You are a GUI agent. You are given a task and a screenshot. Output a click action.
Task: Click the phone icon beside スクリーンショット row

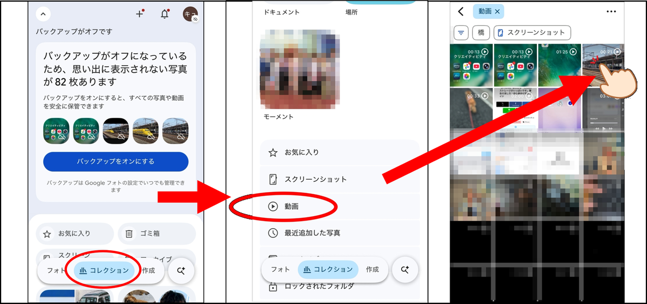[273, 179]
